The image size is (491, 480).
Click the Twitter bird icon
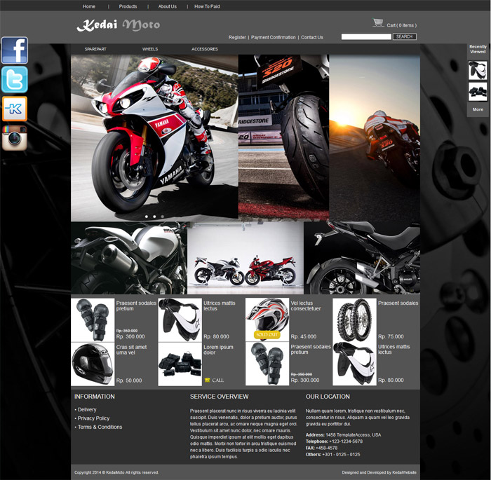pos(15,80)
